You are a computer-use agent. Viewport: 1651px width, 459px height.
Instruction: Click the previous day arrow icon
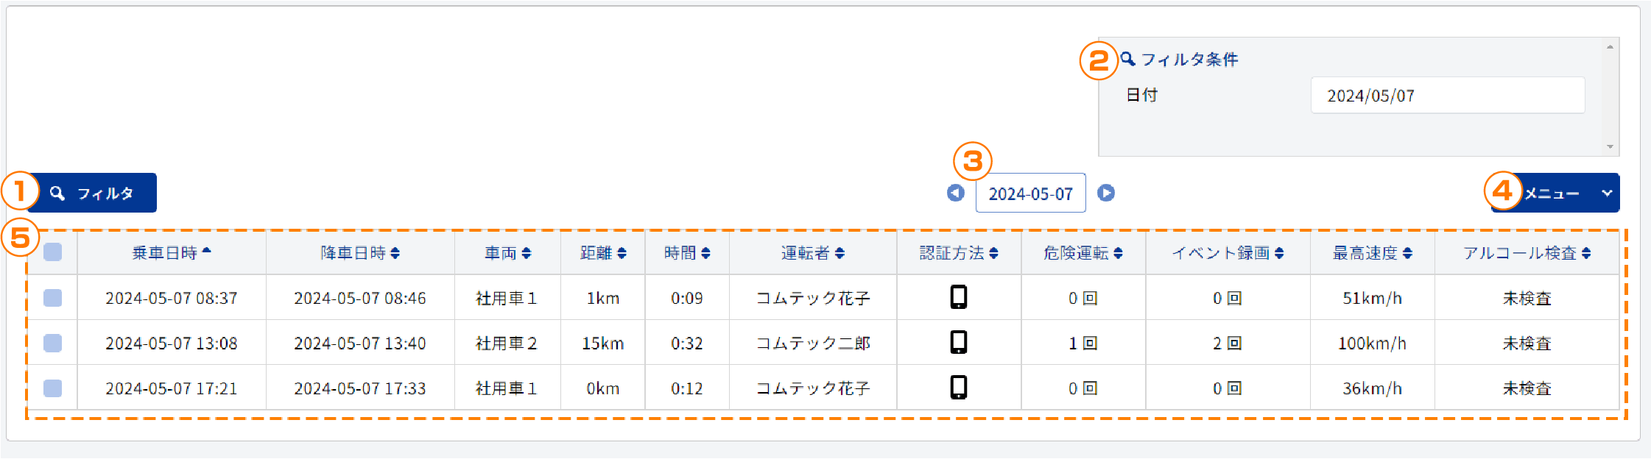(x=955, y=193)
